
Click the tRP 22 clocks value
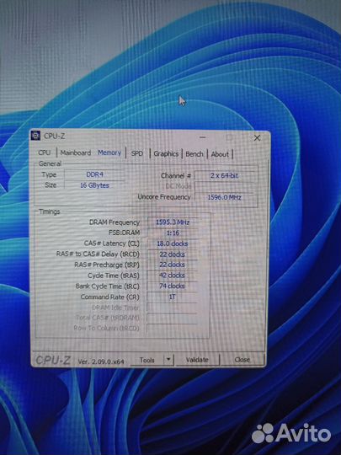click(x=173, y=265)
